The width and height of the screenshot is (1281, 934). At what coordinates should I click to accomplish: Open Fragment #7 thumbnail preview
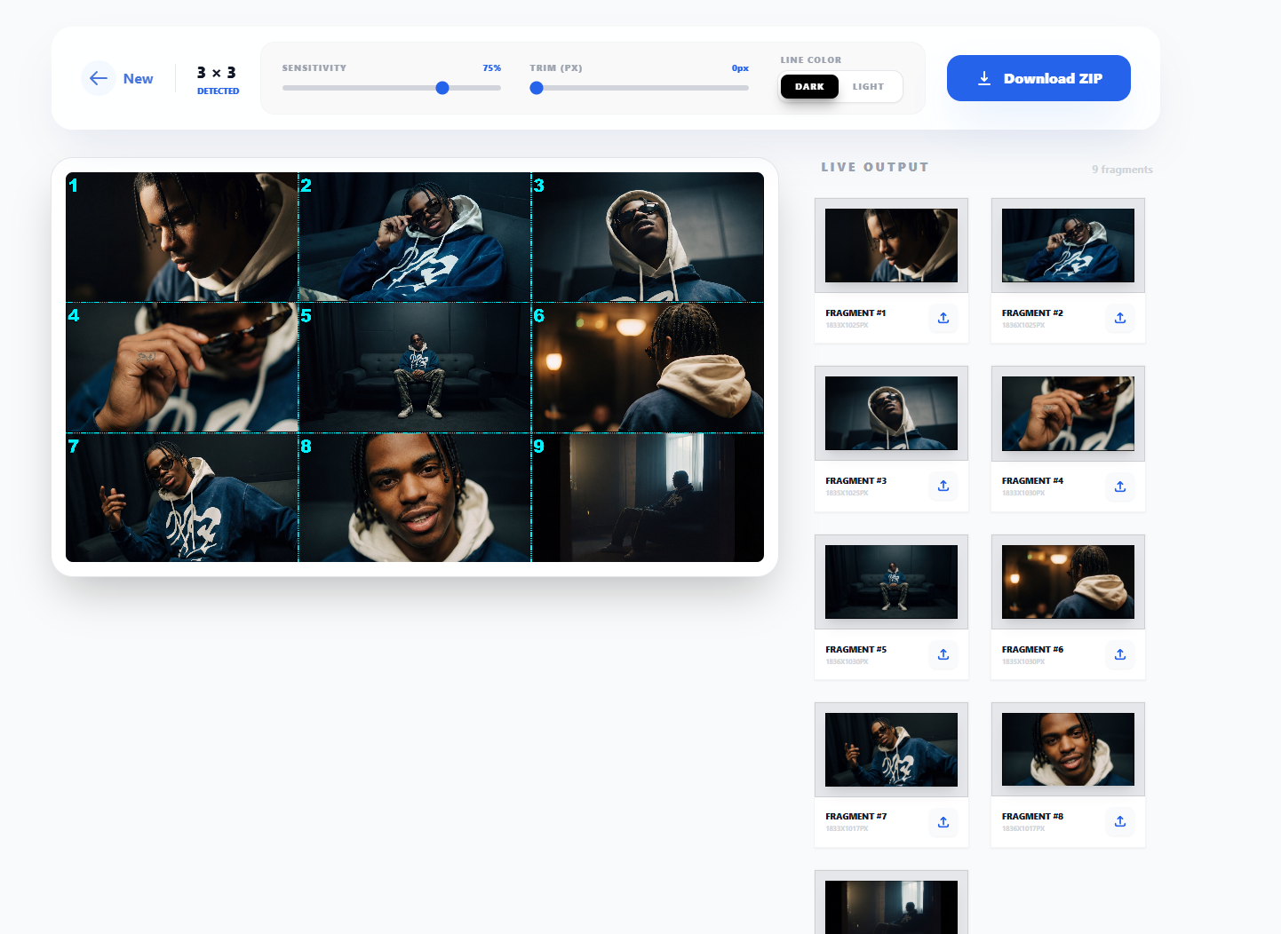(891, 749)
